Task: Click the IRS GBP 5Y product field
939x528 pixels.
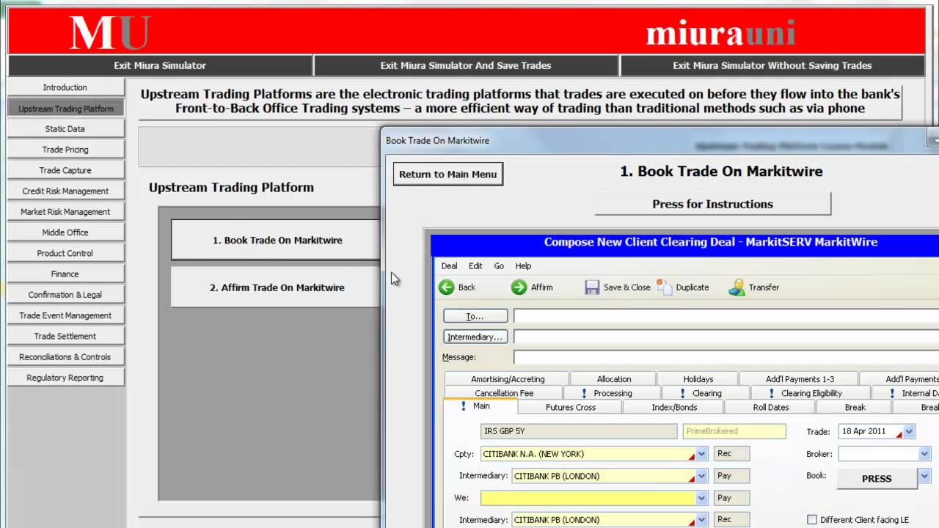Action: point(579,431)
